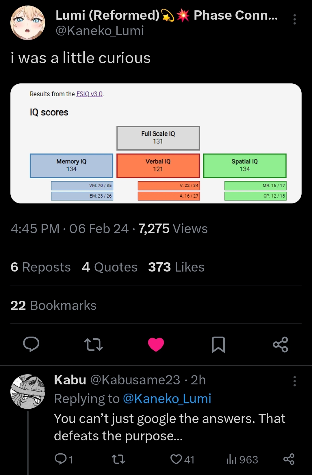The height and width of the screenshot is (475, 312).
Task: View the 4 Quotes list
Action: pyautogui.click(x=110, y=267)
